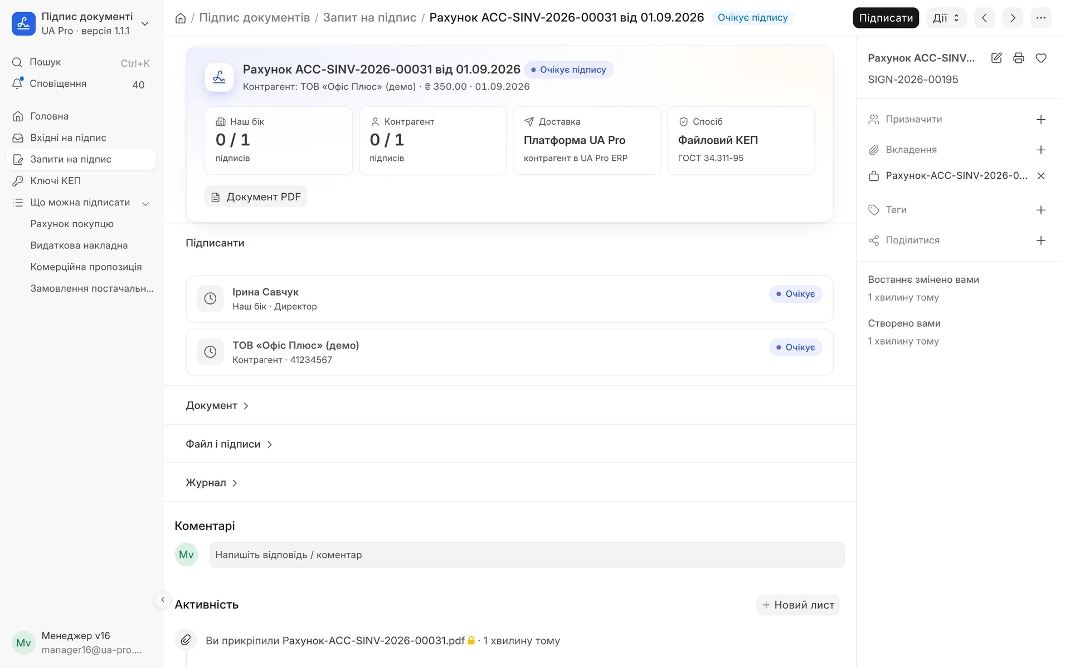Open the Документ PDF button
The height and width of the screenshot is (668, 1070).
(255, 197)
